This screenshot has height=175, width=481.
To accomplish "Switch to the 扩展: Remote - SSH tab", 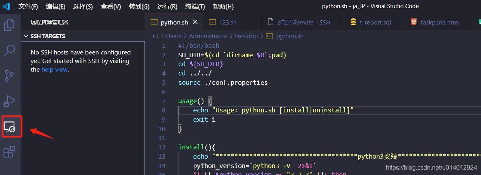I will pyautogui.click(x=303, y=22).
